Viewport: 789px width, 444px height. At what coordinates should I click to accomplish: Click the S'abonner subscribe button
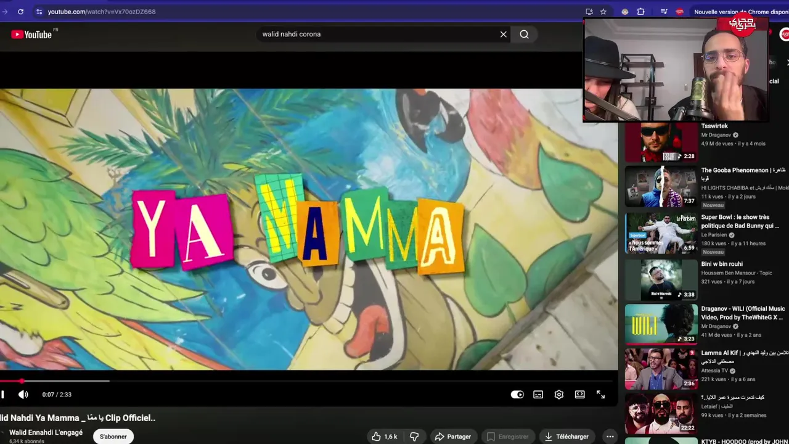pos(113,437)
